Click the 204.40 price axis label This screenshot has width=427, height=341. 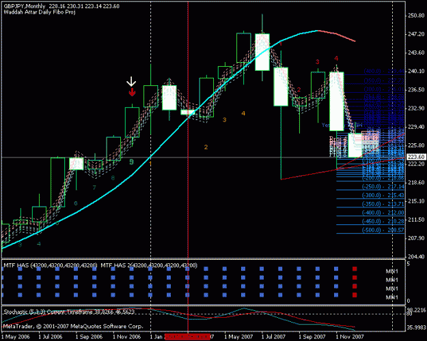[416, 256]
